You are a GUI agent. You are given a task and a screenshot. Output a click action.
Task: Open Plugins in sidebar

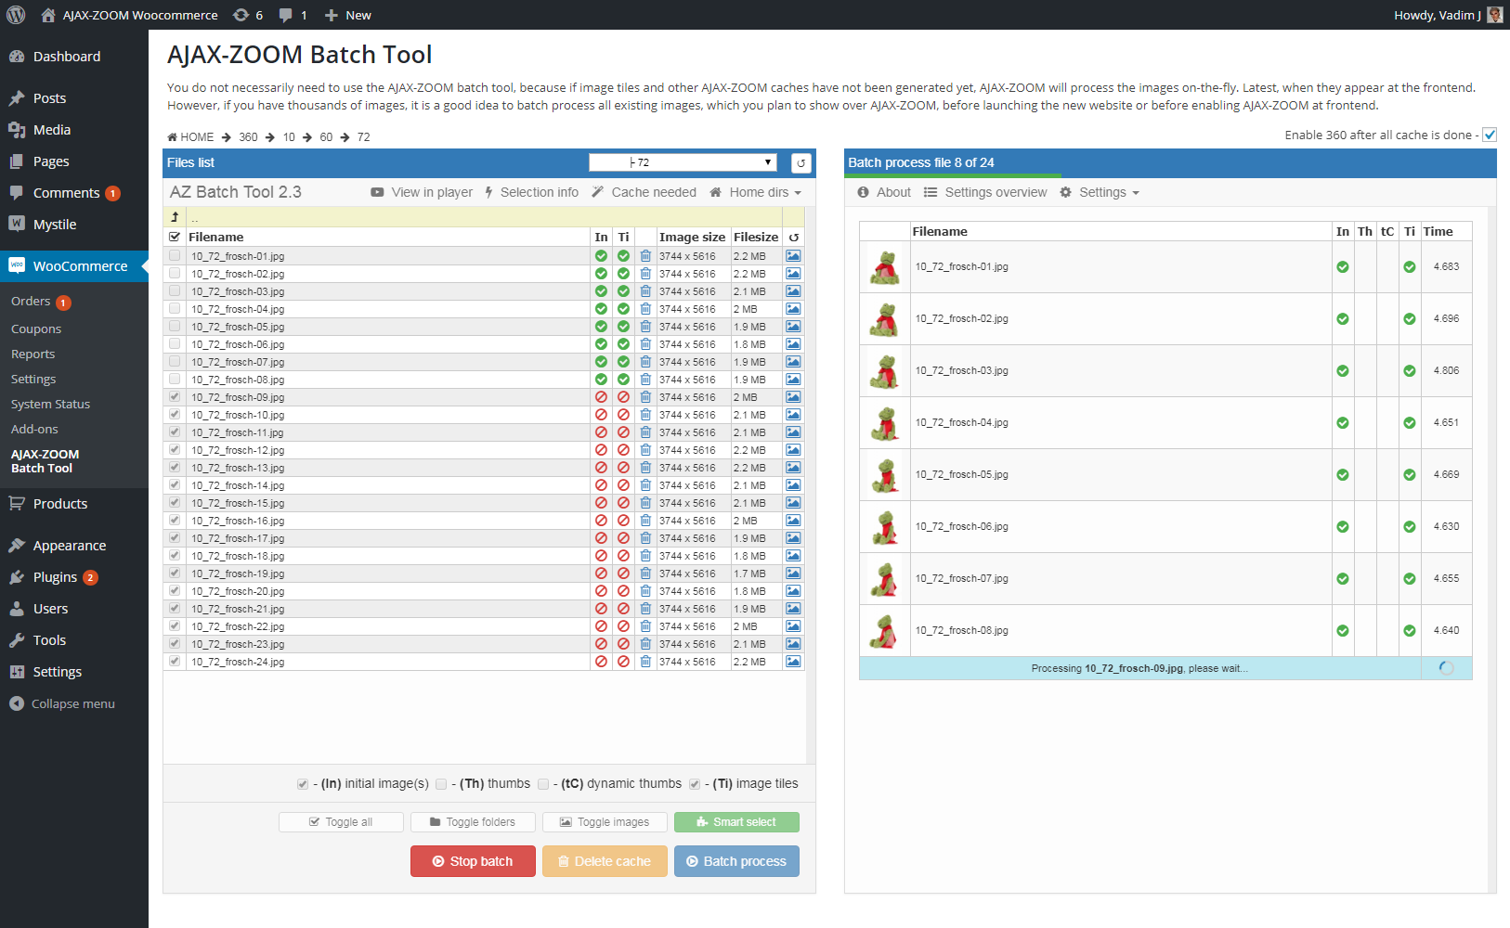coord(55,577)
